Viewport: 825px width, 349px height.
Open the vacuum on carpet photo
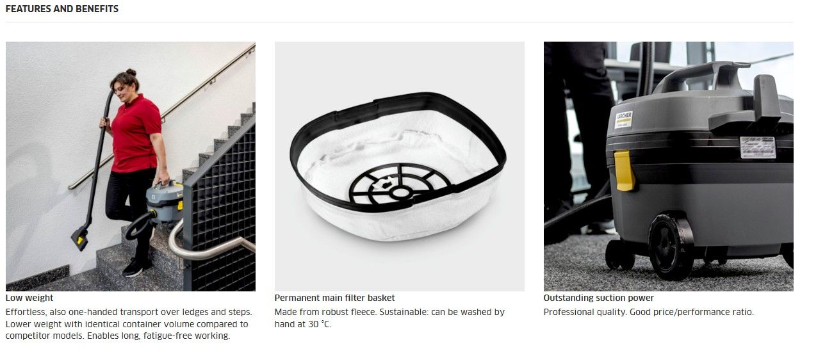pyautogui.click(x=669, y=166)
